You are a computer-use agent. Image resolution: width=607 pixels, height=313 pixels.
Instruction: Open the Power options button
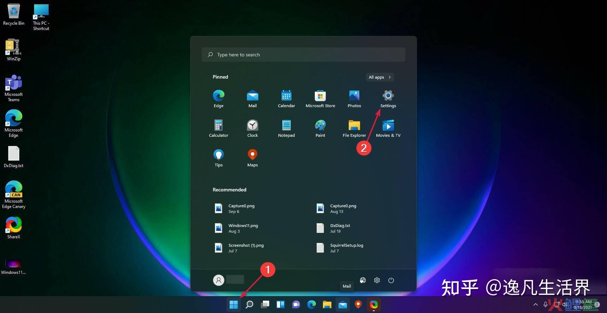(391, 280)
